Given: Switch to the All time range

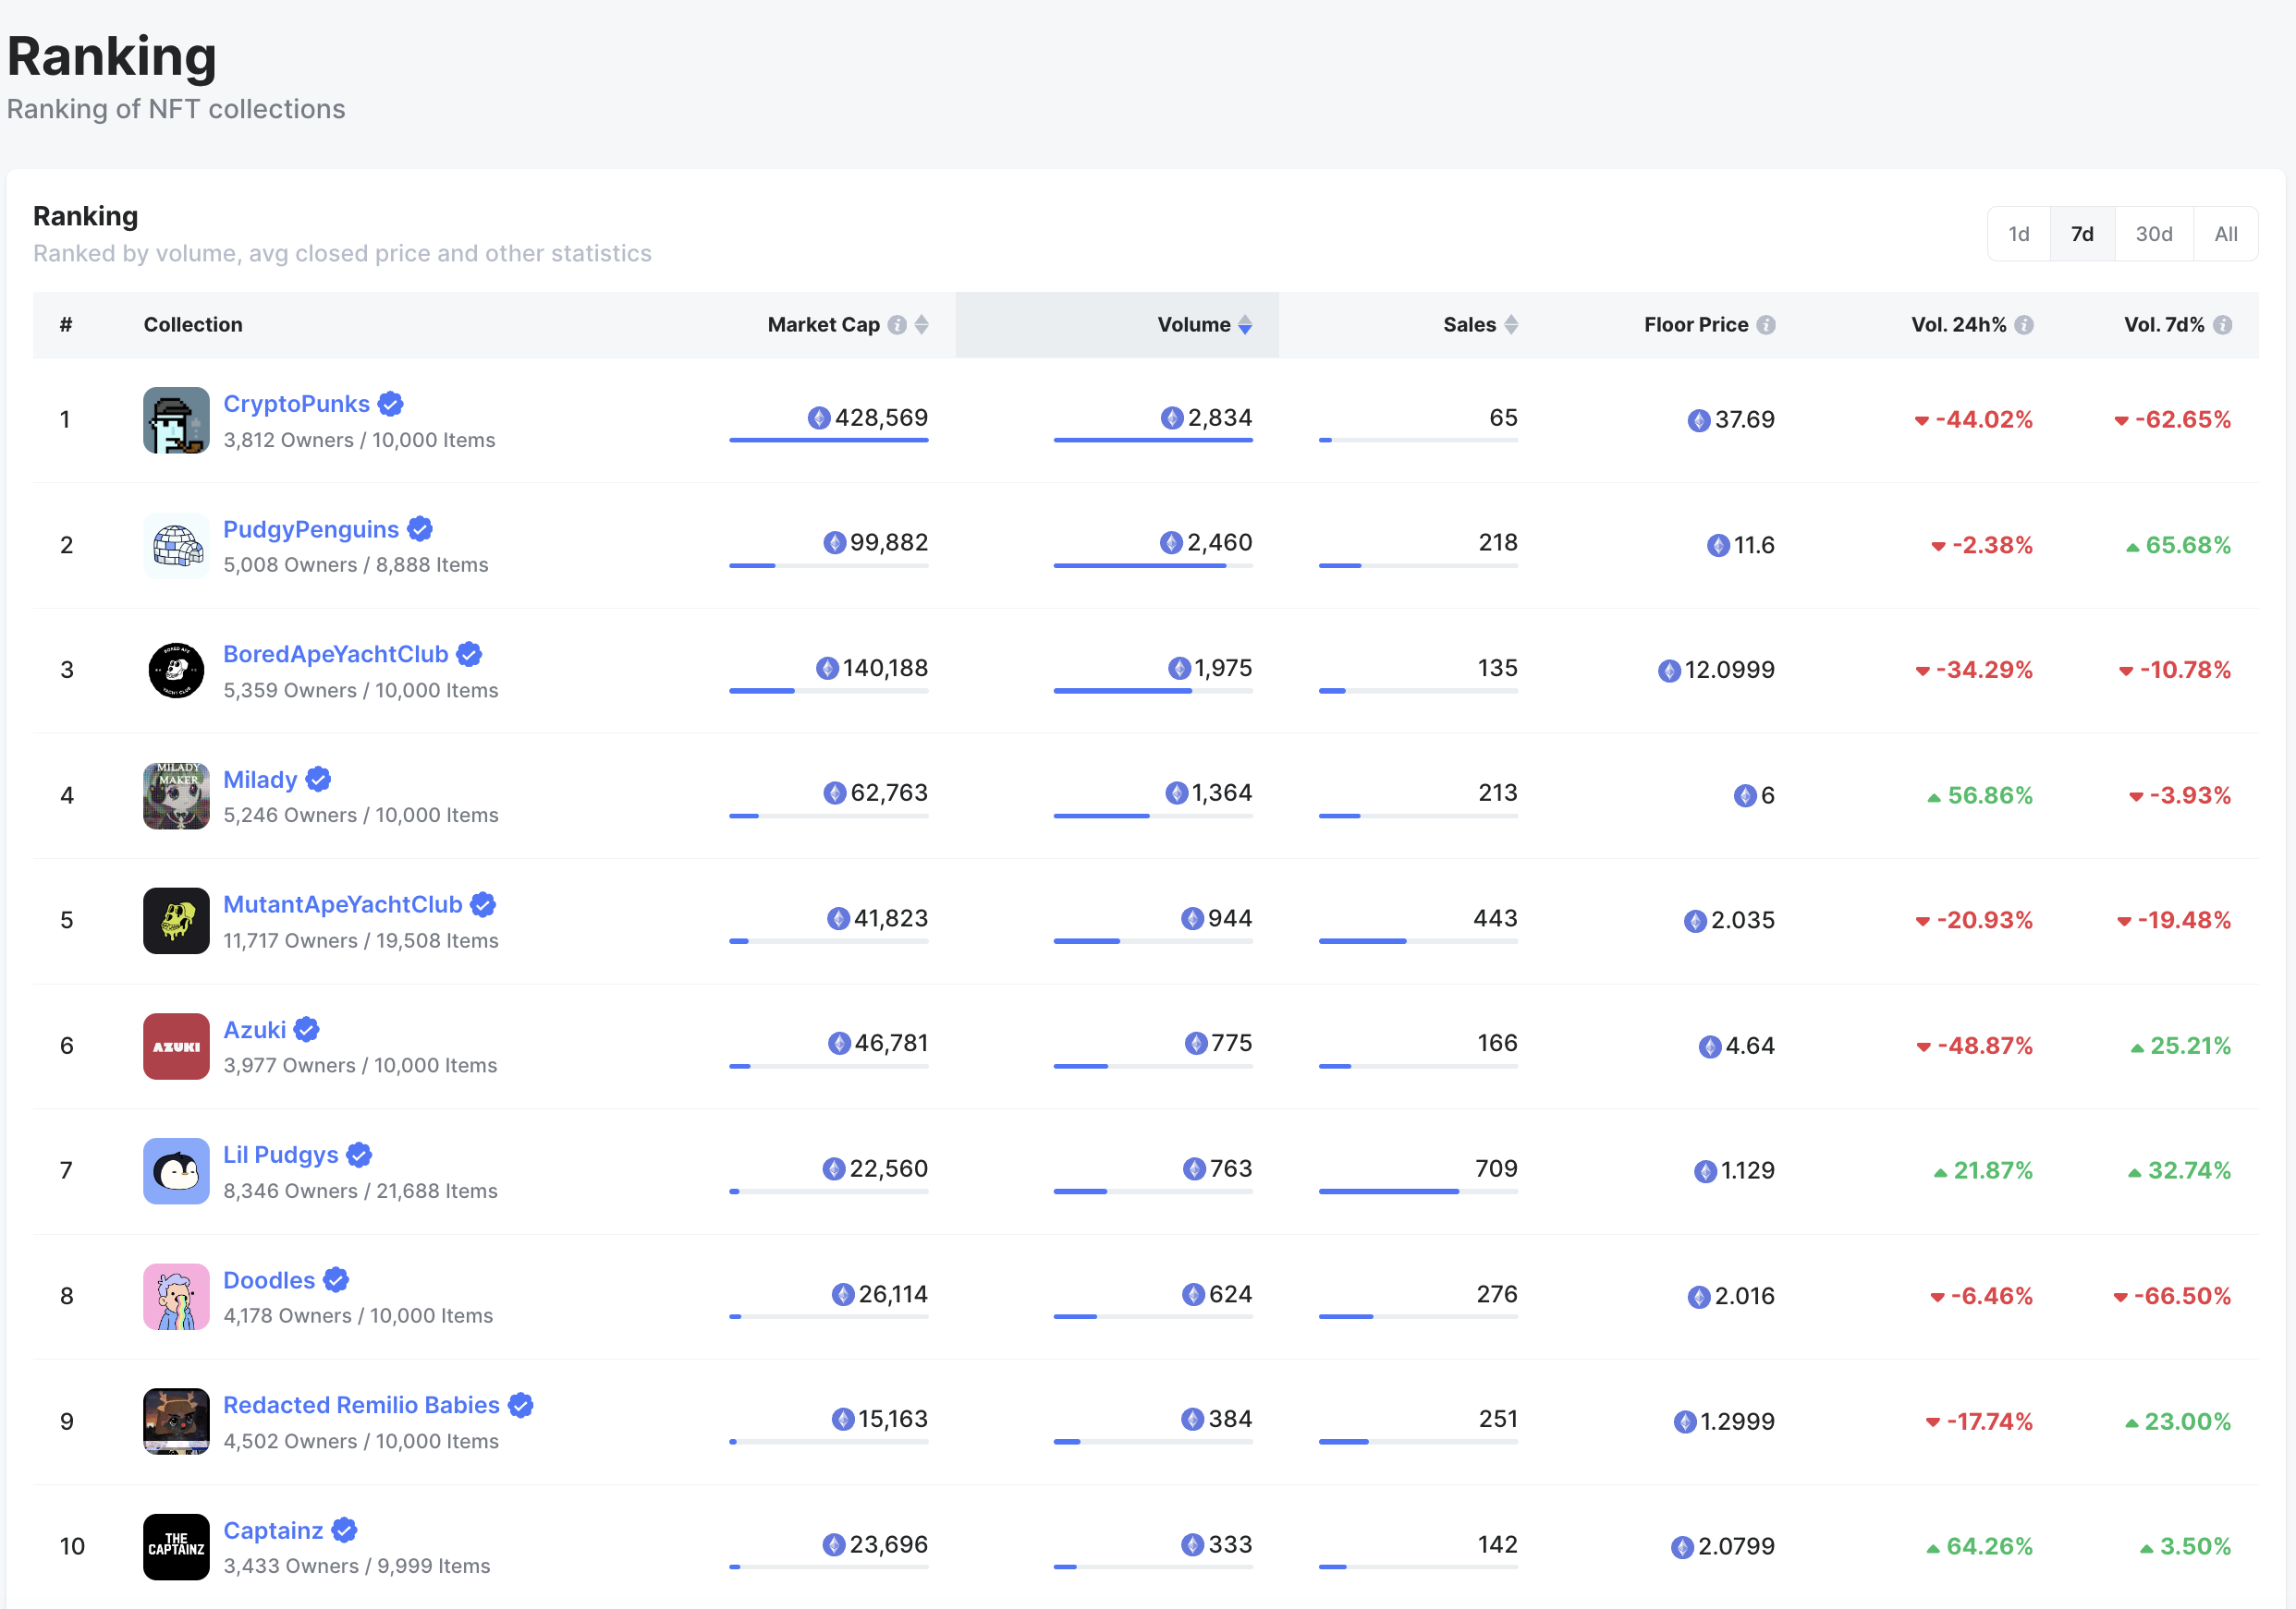Looking at the screenshot, I should pos(2226,234).
